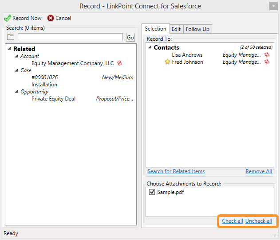280x240 pixels.
Task: Collapse the Opportunity group
Action: [x=16, y=92]
